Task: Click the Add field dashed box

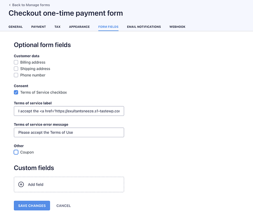Action: (69, 185)
